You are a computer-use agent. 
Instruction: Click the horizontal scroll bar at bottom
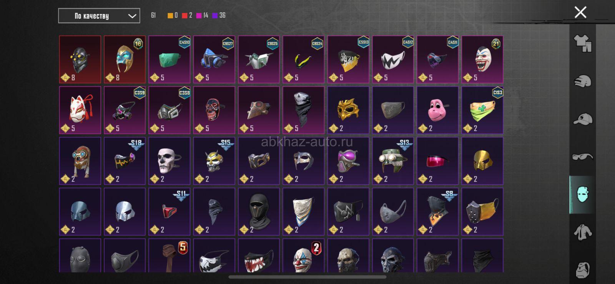point(307,277)
